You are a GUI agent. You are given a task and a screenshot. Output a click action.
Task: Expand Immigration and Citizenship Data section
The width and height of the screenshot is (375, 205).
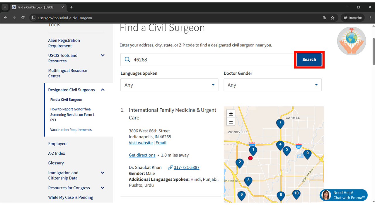103,173
